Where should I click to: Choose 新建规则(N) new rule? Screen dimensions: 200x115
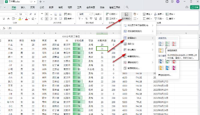pos(138,56)
